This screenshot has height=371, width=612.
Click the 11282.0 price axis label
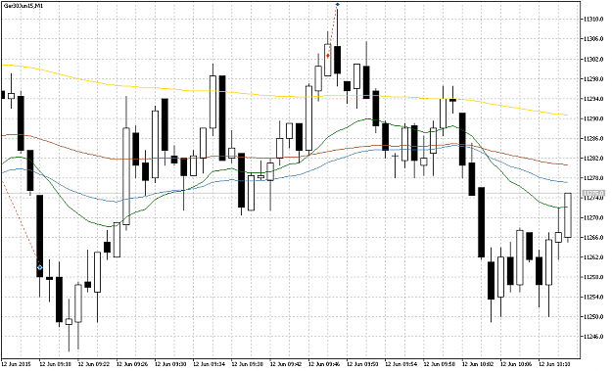click(593, 159)
